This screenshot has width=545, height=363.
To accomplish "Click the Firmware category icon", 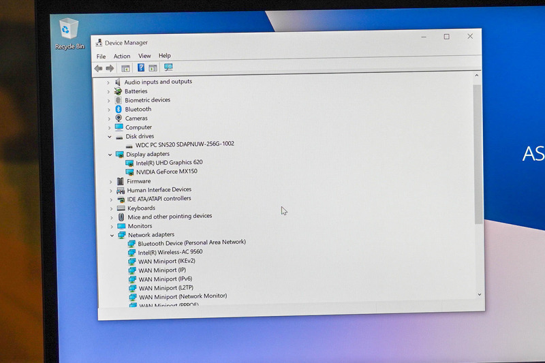I will pos(121,181).
